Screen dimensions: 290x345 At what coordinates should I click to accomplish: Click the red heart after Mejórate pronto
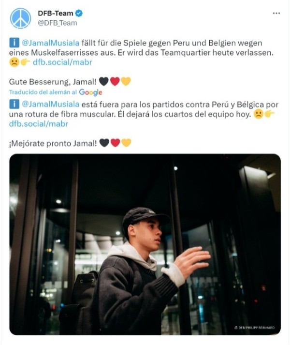115,143
